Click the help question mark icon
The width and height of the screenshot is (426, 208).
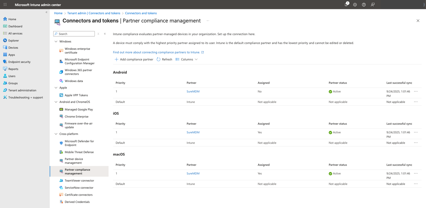(364, 5)
